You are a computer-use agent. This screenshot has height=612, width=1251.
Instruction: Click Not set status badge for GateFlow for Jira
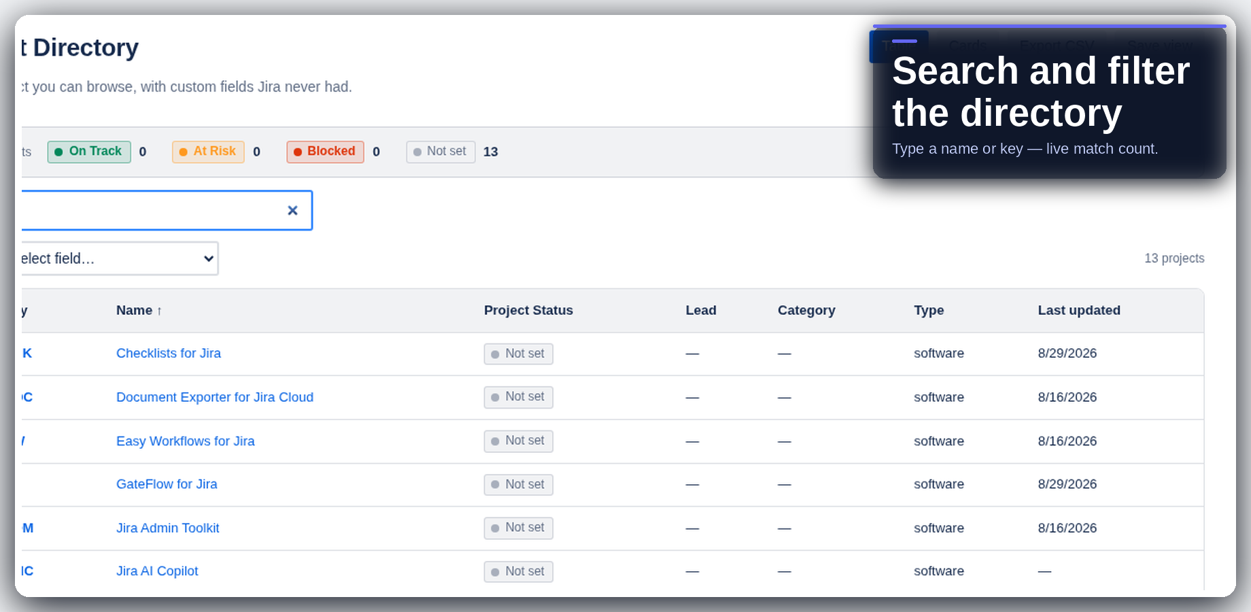[519, 485]
